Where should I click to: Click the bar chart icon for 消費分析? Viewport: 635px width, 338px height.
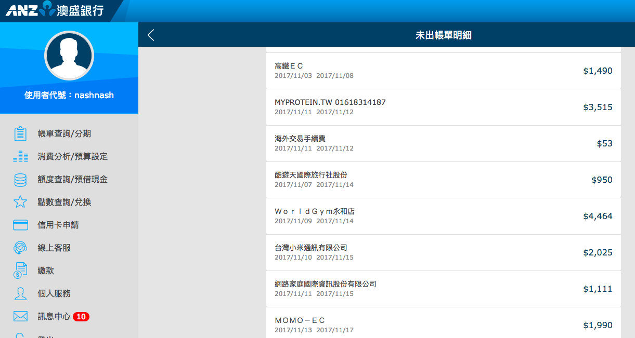(20, 156)
